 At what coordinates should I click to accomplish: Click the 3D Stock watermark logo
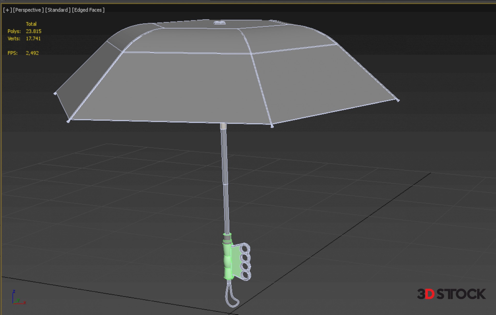(451, 294)
